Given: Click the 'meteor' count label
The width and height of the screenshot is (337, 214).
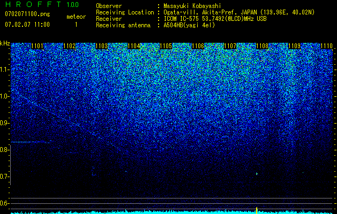Looking at the screenshot, I should 76,17.
